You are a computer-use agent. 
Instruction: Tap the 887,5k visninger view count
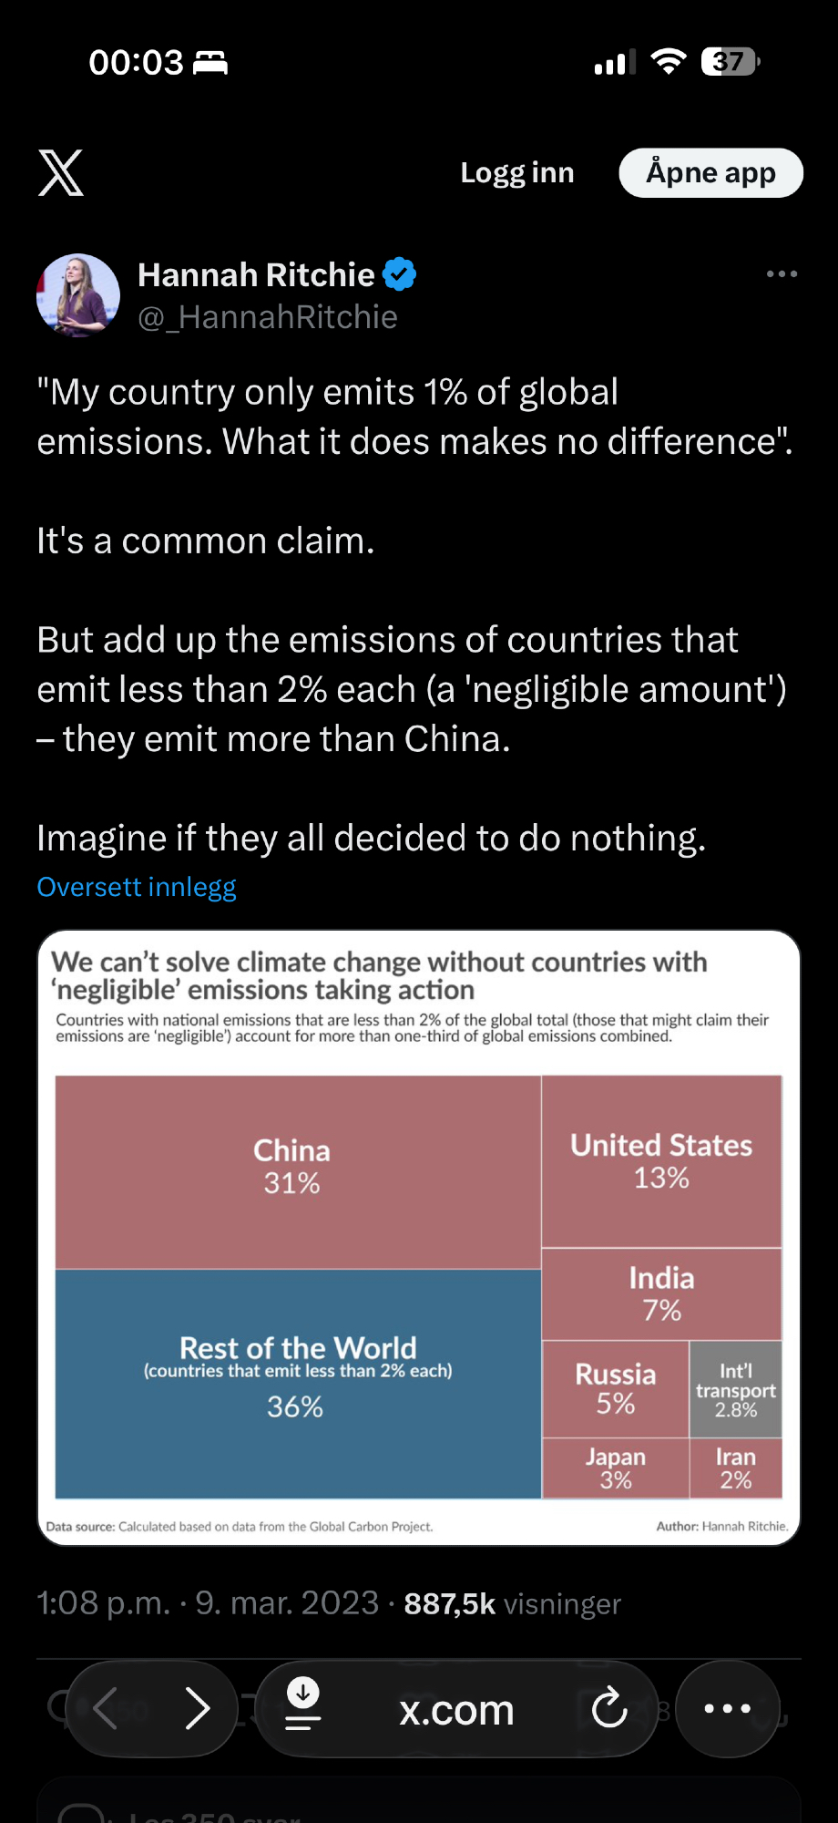click(512, 1603)
